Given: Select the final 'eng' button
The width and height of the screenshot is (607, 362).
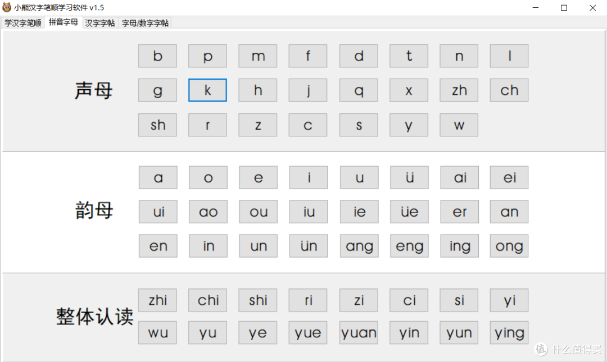Looking at the screenshot, I should tap(410, 246).
